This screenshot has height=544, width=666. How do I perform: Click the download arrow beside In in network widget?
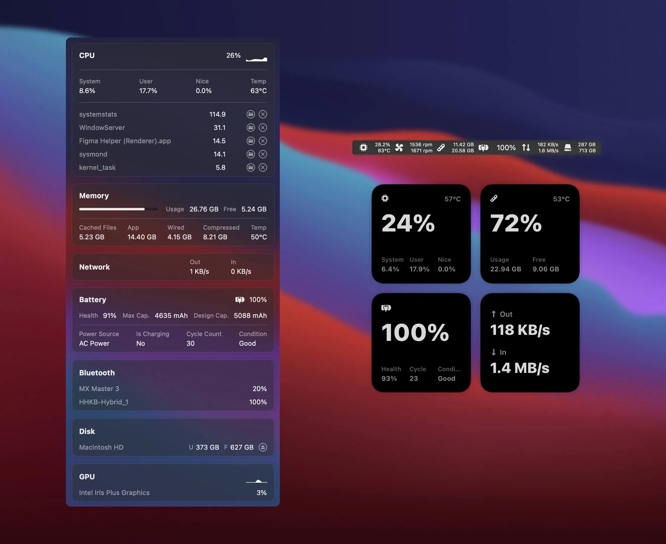click(x=494, y=352)
